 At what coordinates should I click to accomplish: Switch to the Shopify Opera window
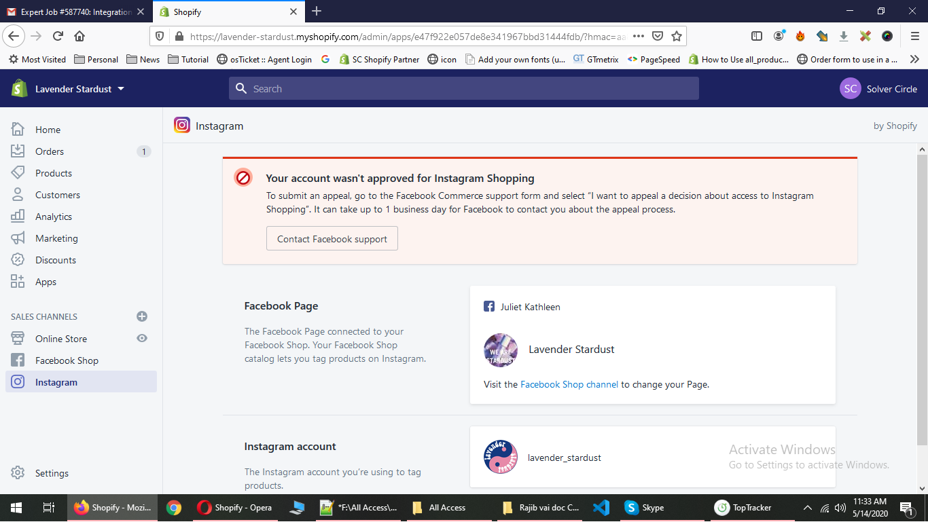235,508
